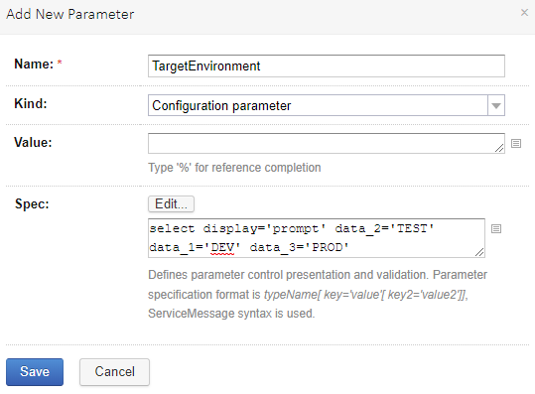Expand the Spec field using its list icon

click(496, 229)
